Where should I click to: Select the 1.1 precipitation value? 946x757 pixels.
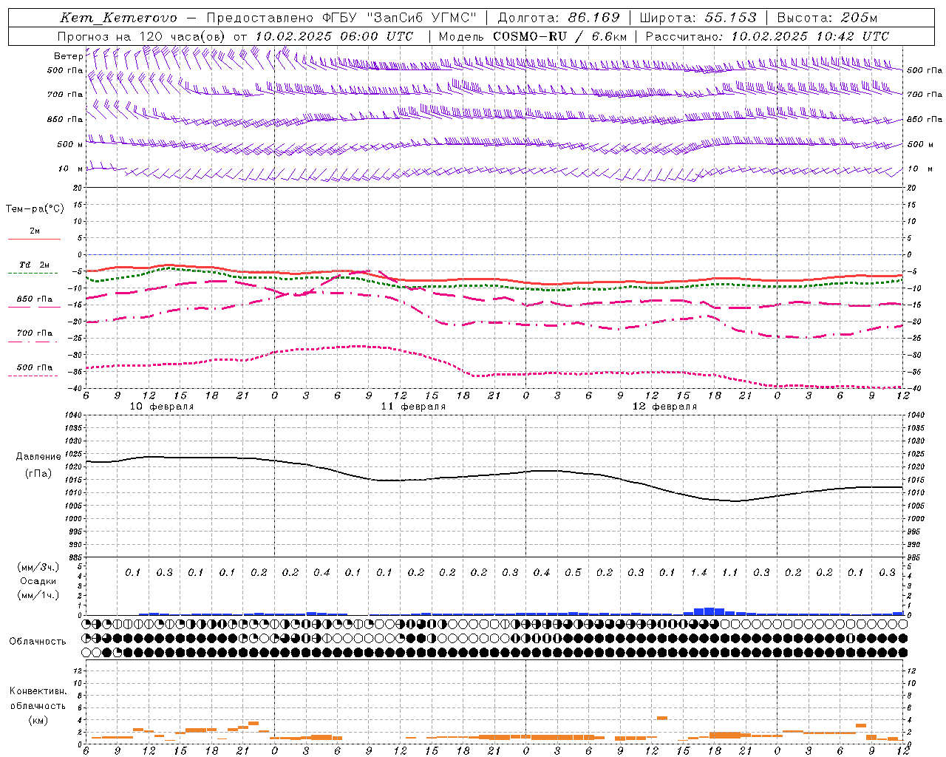coord(729,573)
